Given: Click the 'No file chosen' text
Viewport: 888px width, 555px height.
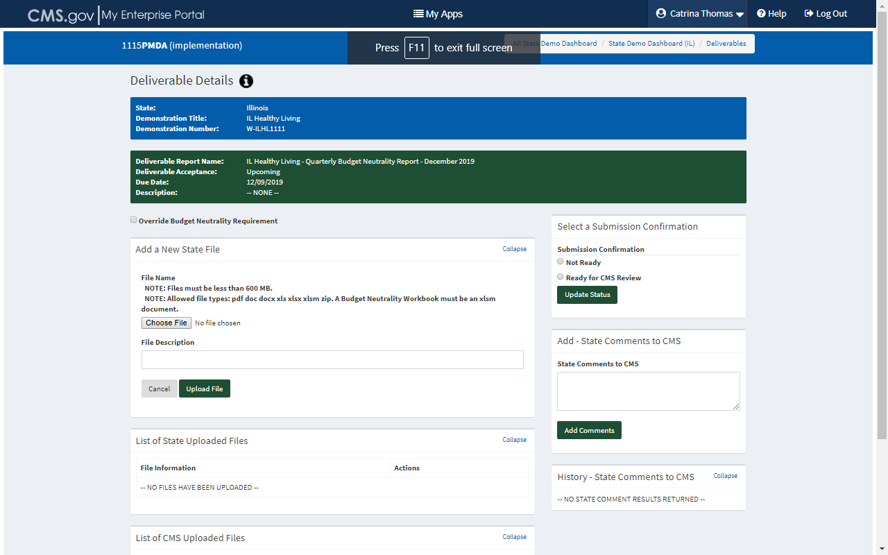Looking at the screenshot, I should 218,323.
